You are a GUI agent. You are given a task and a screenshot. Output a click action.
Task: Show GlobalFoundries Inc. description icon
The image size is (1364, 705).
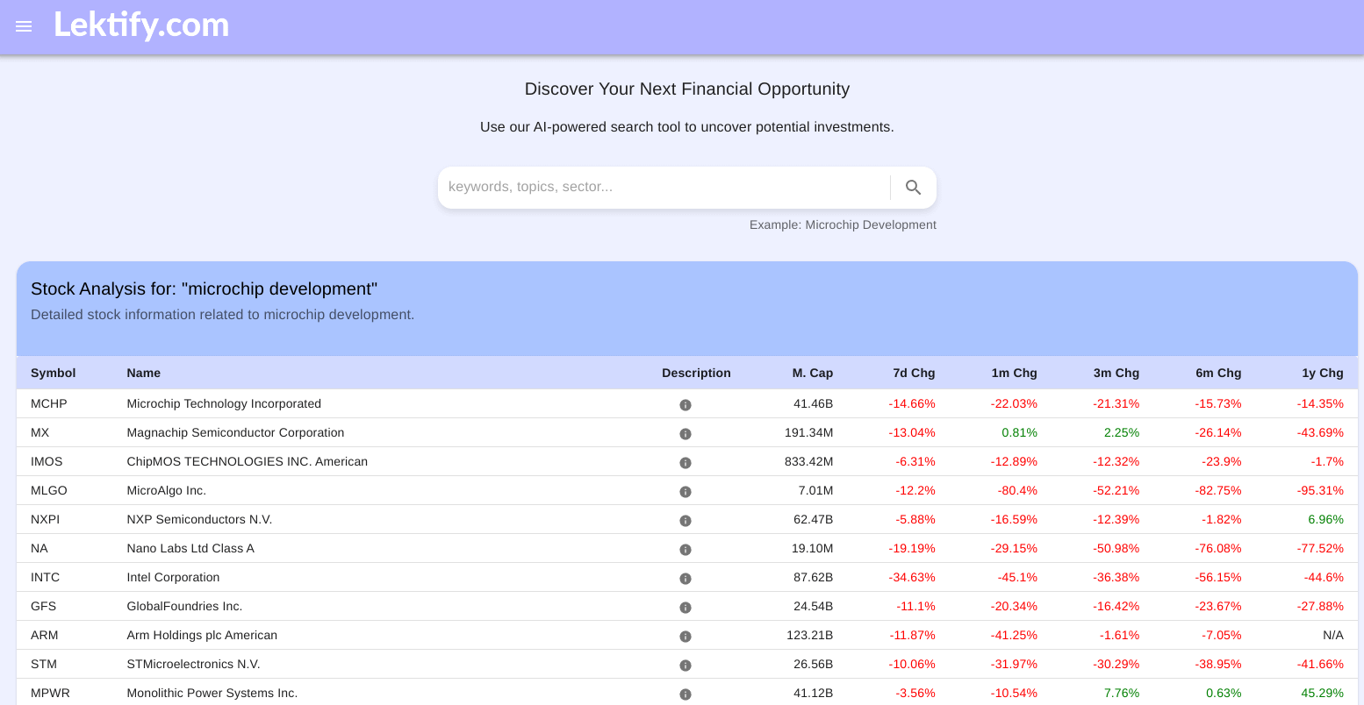(x=686, y=608)
